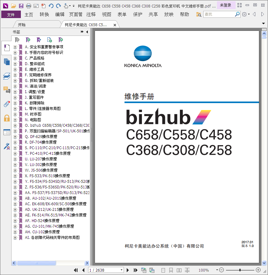
Task: Open the Bookmarks panel sidebar icon
Action: pos(7,48)
